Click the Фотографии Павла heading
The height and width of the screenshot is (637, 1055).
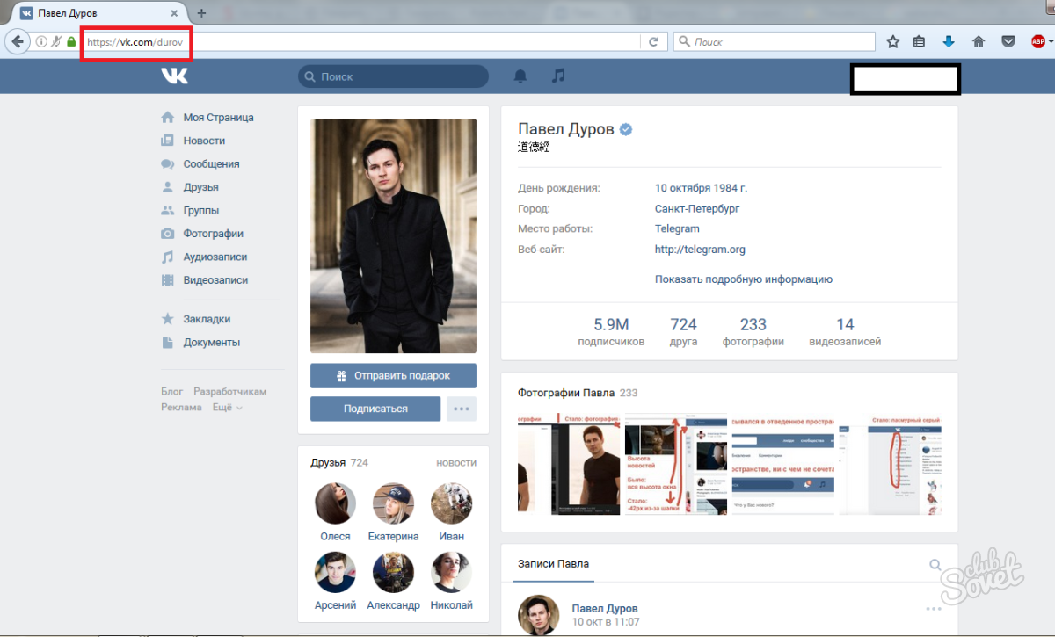point(566,393)
